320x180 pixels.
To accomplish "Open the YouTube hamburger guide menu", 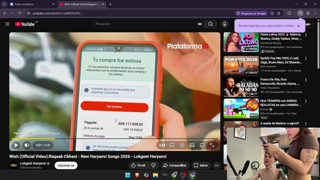I will tap(7, 24).
